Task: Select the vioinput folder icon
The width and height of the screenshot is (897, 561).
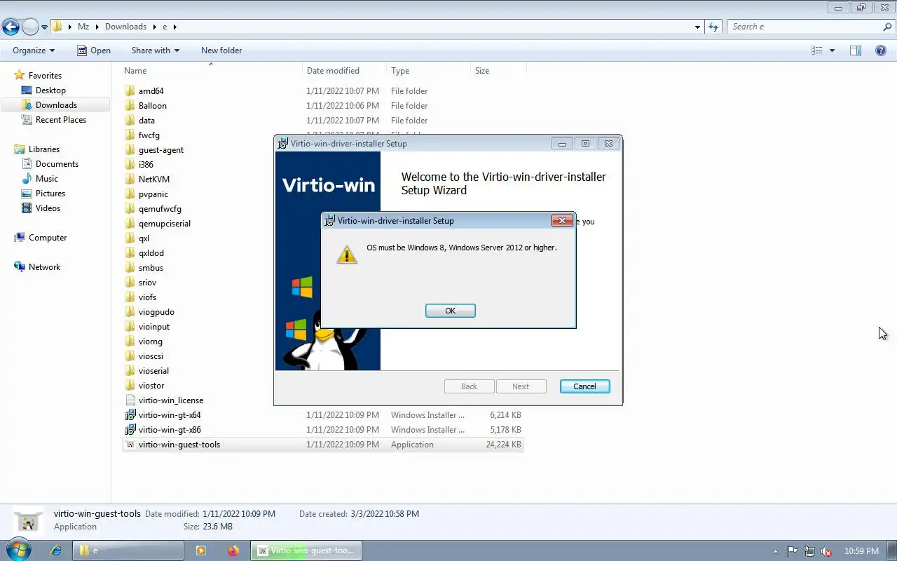Action: tap(130, 327)
